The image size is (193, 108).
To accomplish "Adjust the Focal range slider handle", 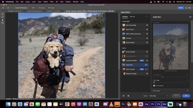I will pyautogui.click(x=154, y=82).
